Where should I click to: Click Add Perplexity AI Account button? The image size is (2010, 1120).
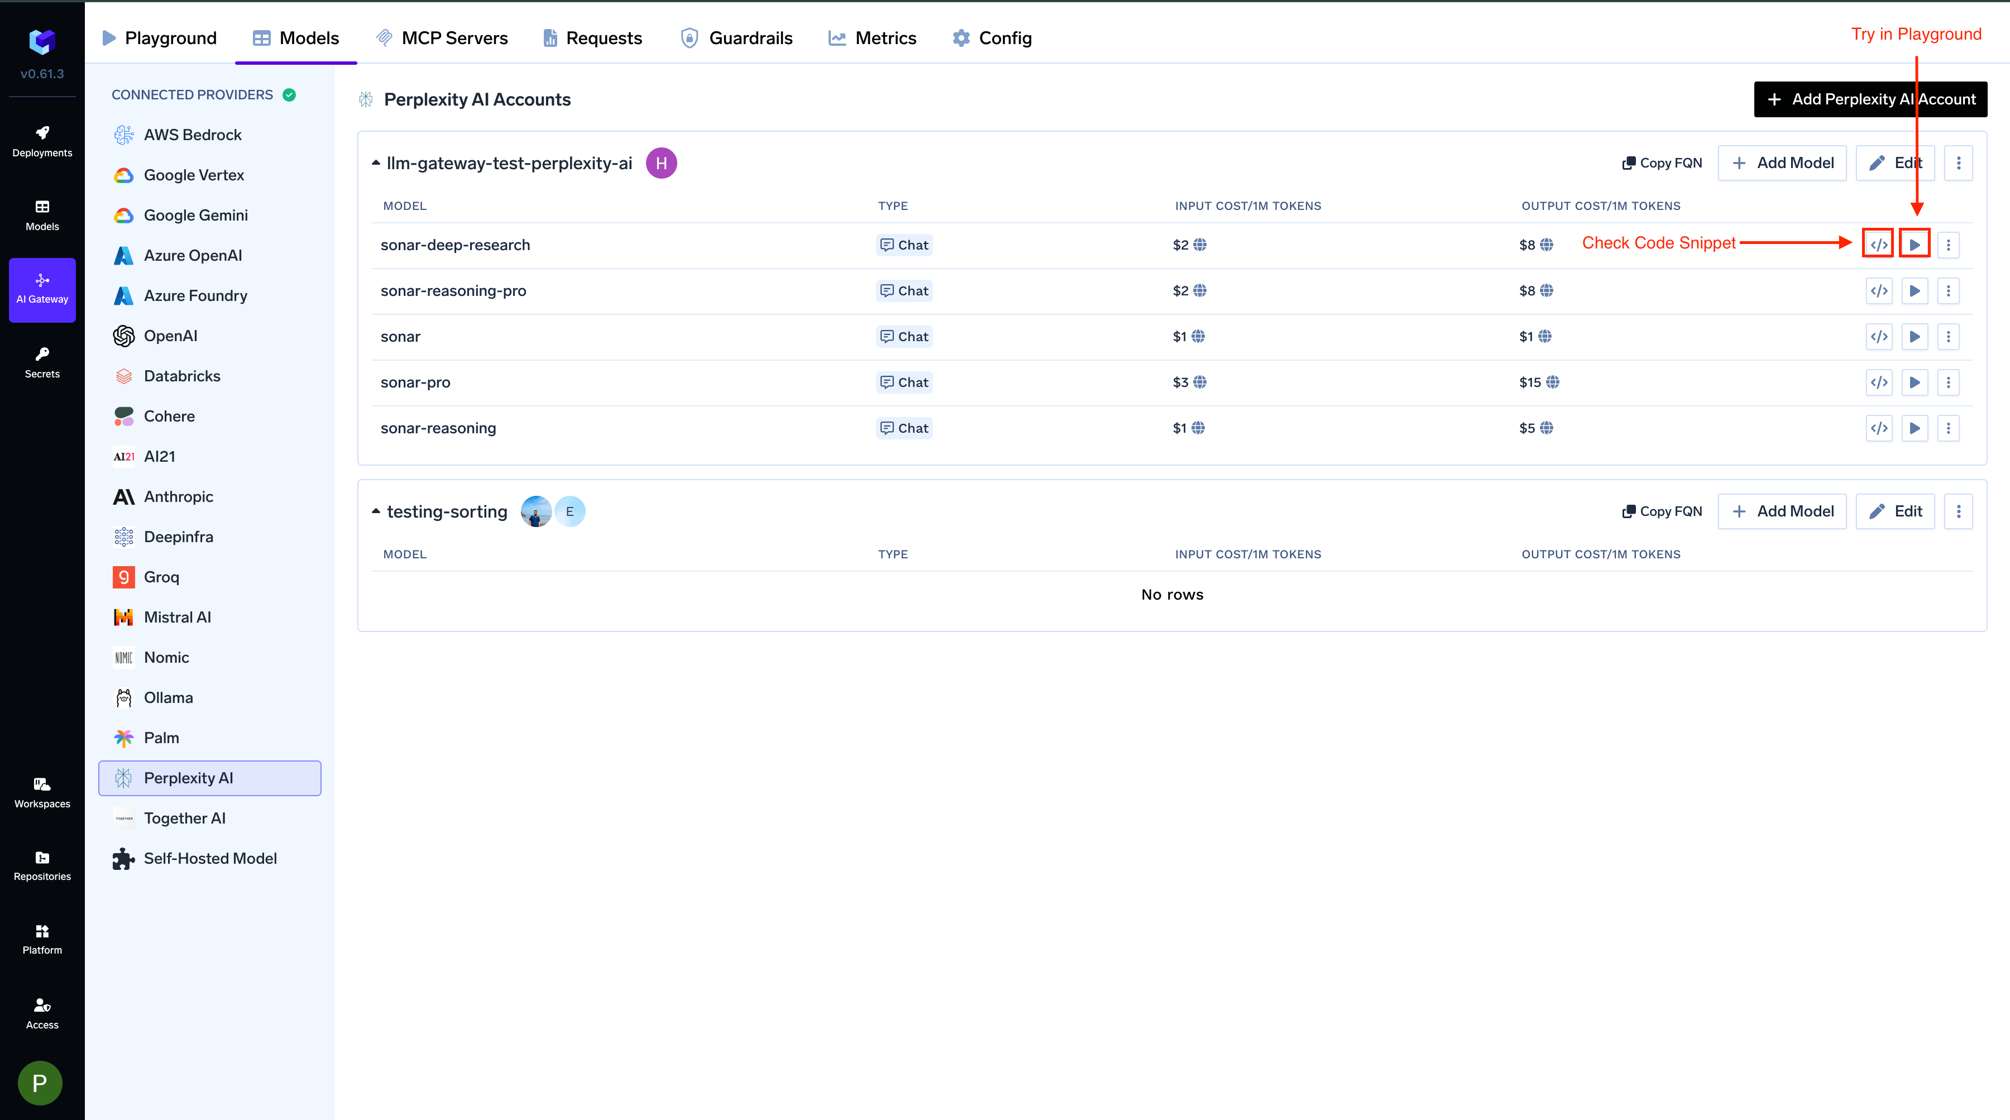(1870, 99)
